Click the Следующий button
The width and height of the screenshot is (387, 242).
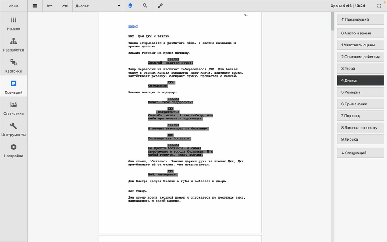click(360, 153)
